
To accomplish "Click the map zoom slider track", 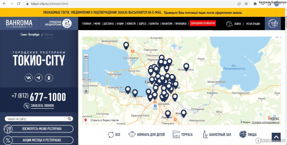I will 86,73.
